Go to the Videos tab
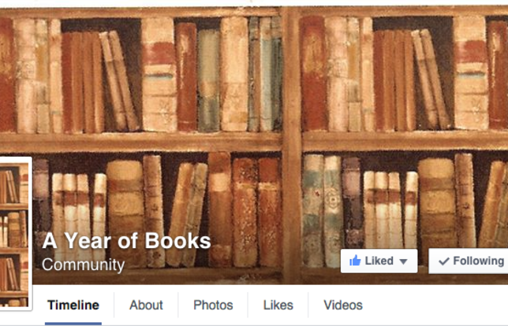The height and width of the screenshot is (326, 508). (343, 305)
